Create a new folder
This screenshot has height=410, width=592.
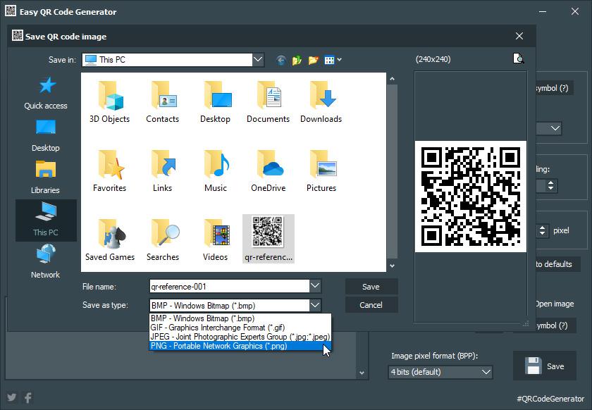click(x=313, y=60)
